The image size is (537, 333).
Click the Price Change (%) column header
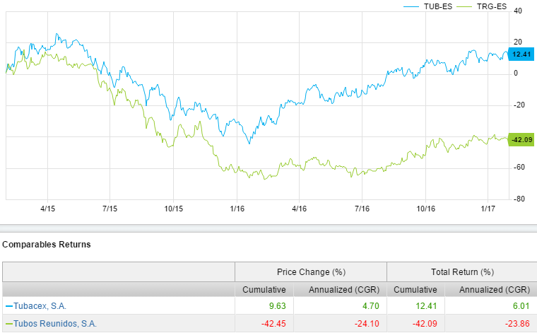point(310,271)
